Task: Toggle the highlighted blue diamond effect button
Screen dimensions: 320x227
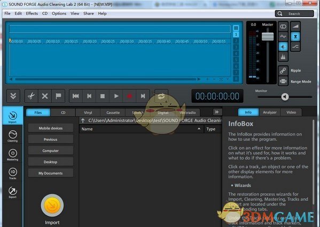Action: click(283, 46)
